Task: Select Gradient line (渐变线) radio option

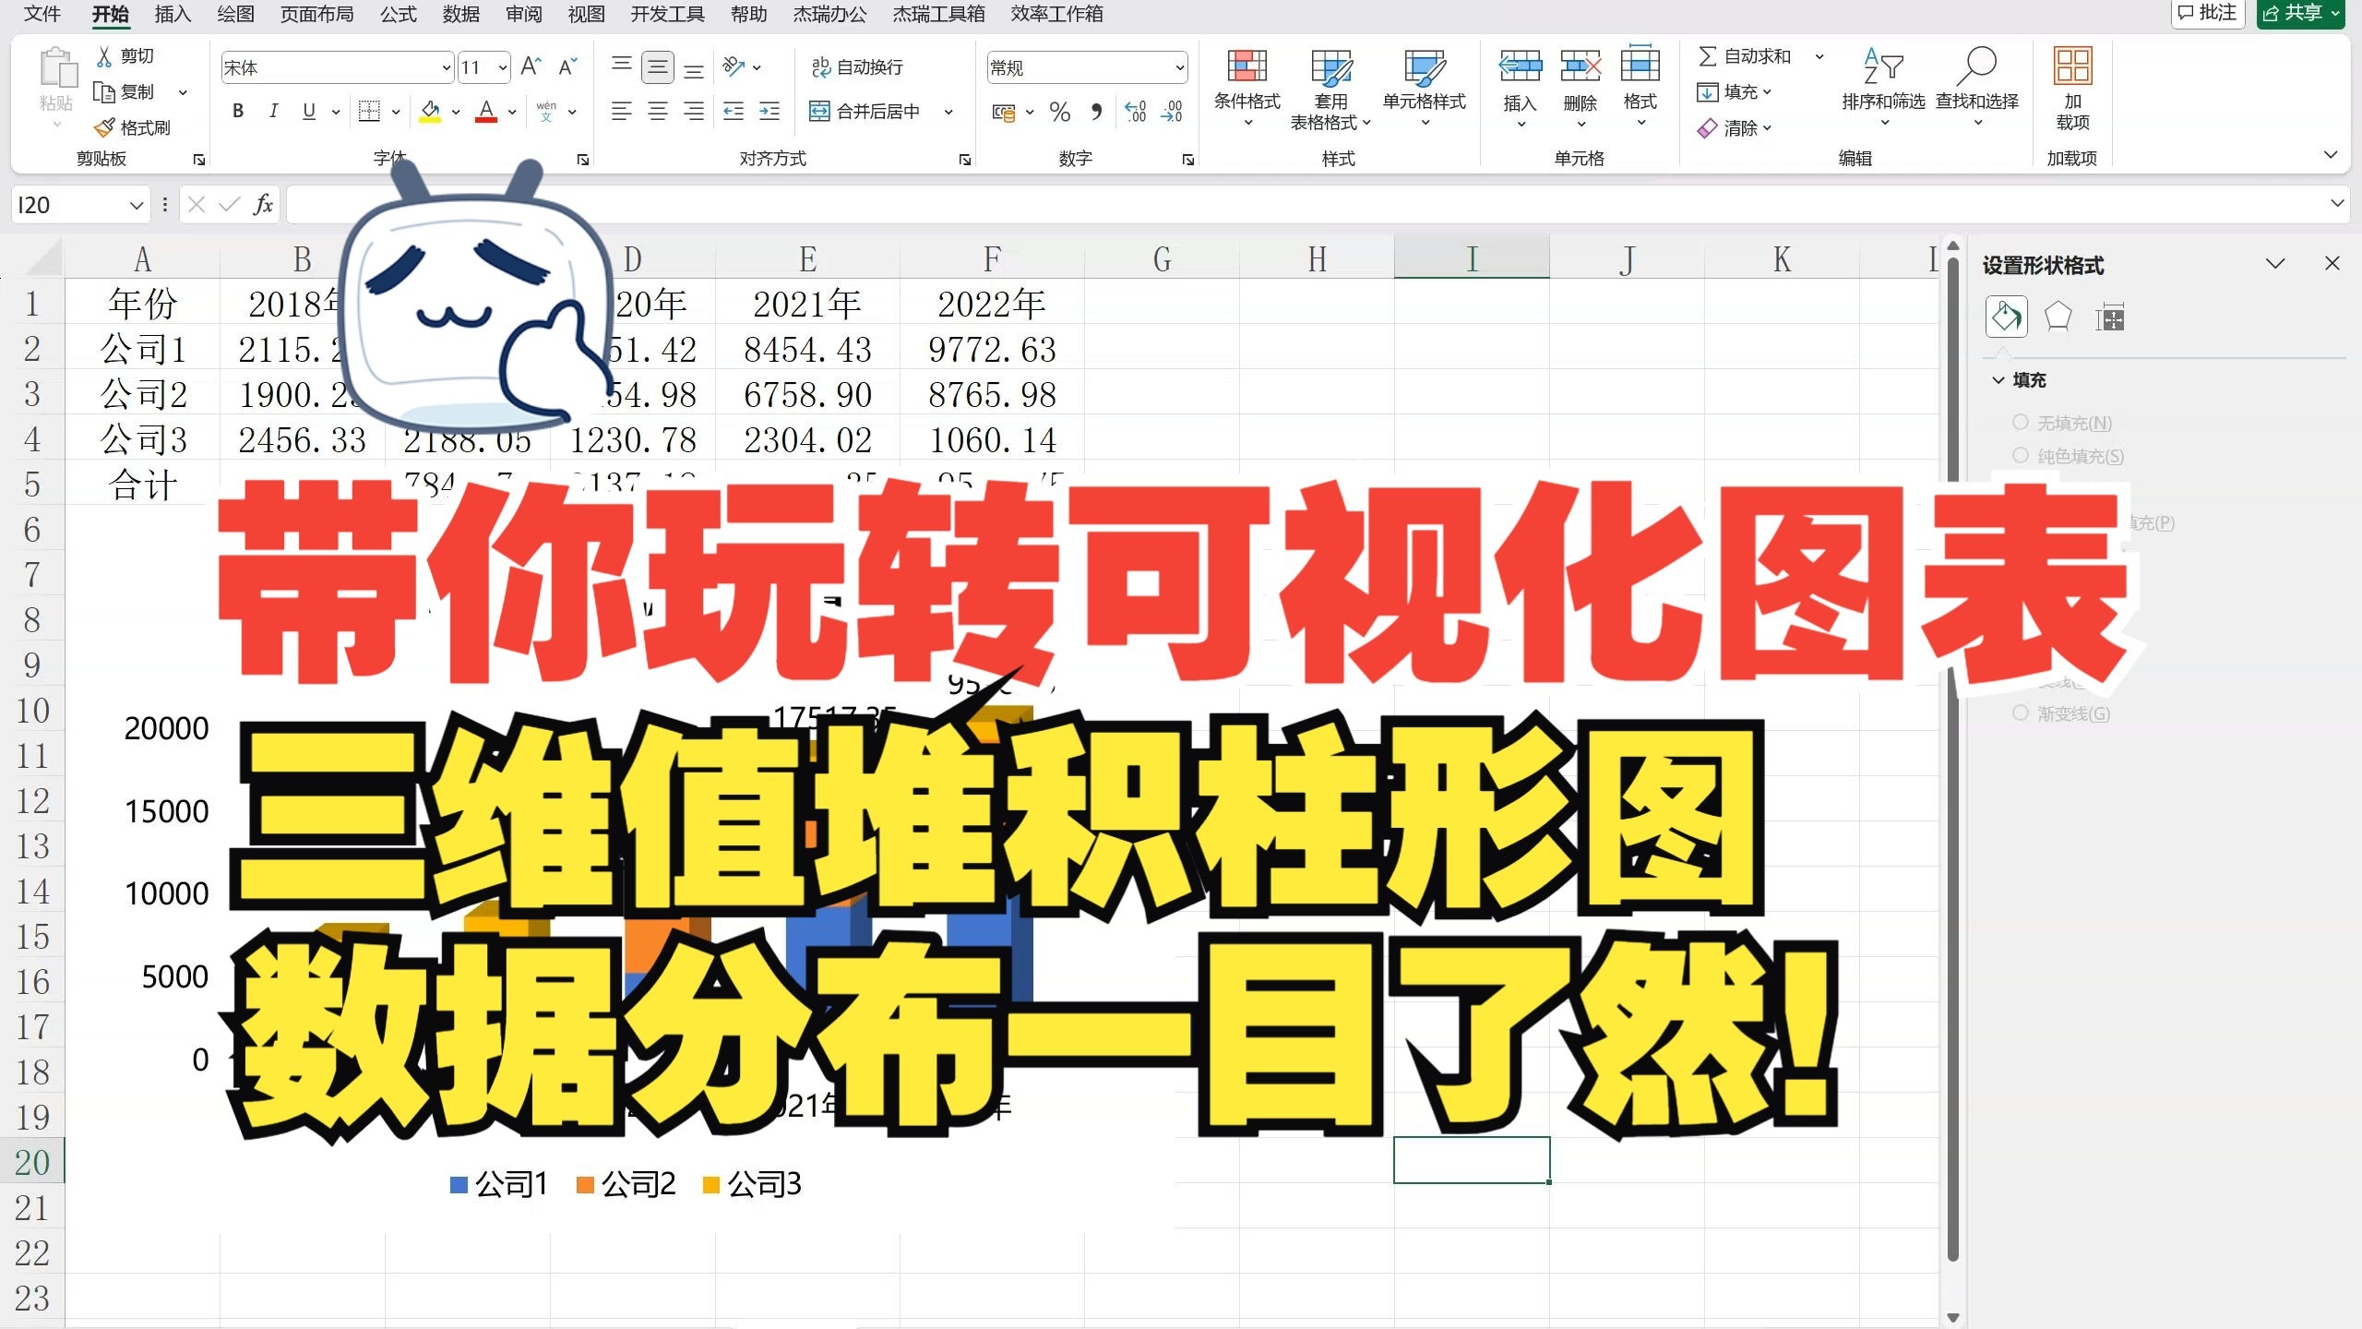Action: click(x=2021, y=713)
